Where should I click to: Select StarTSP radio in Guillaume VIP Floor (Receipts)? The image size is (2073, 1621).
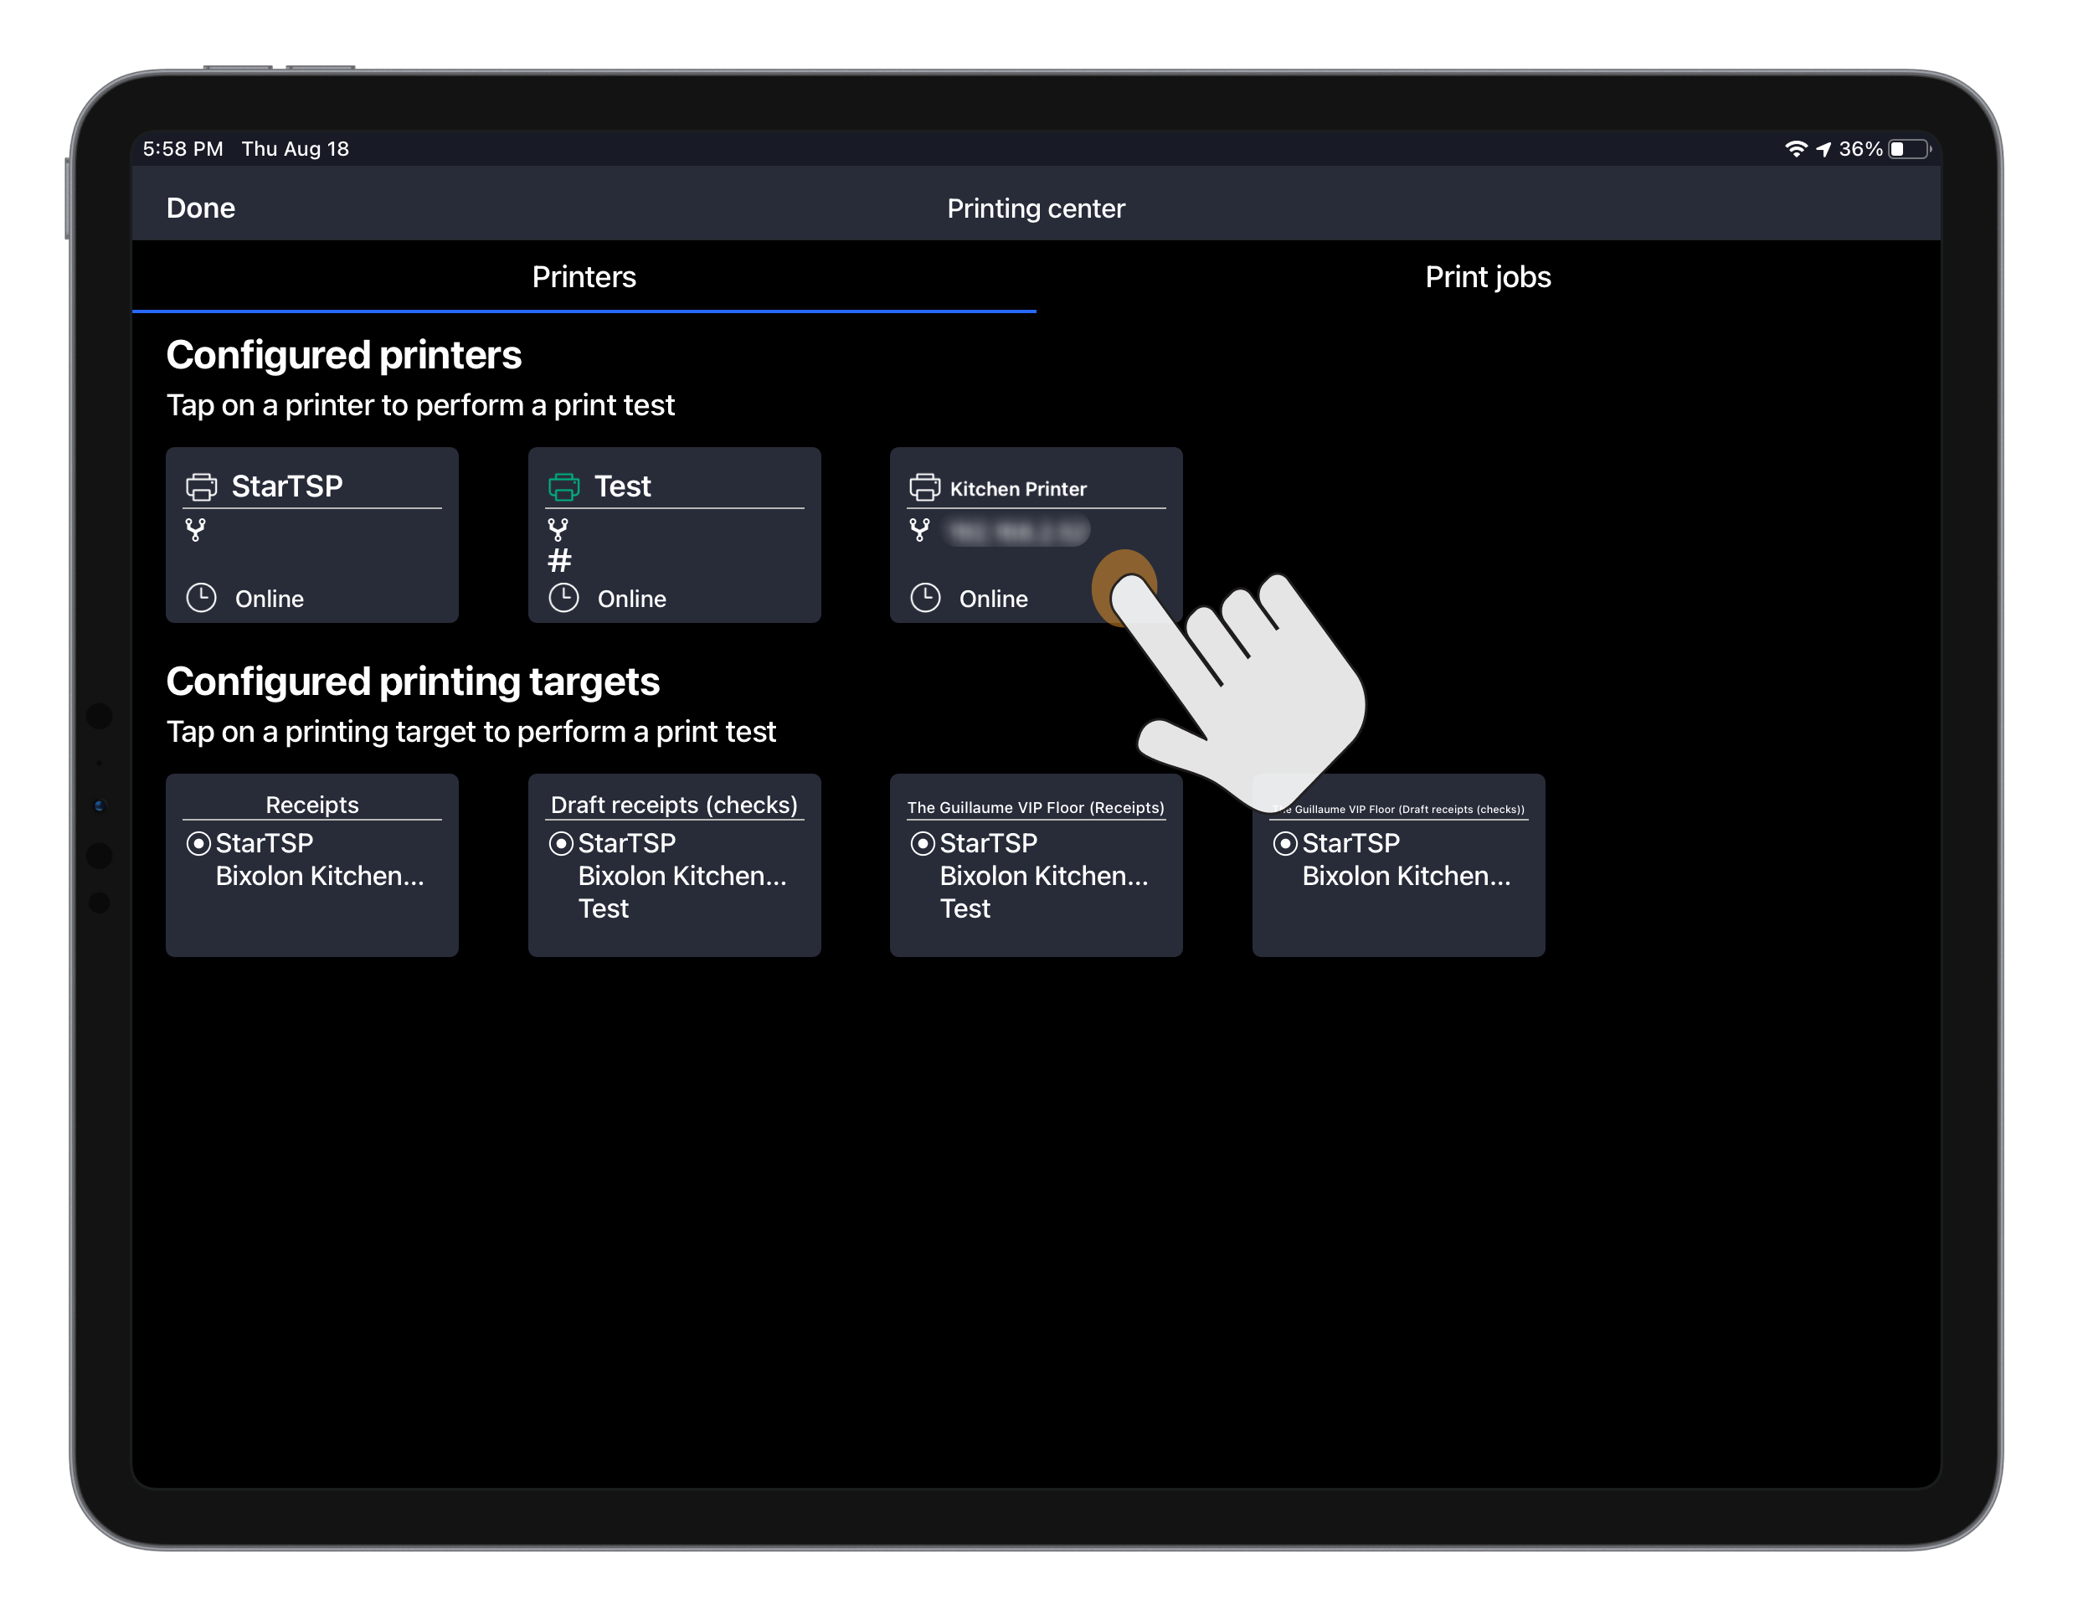pos(923,844)
